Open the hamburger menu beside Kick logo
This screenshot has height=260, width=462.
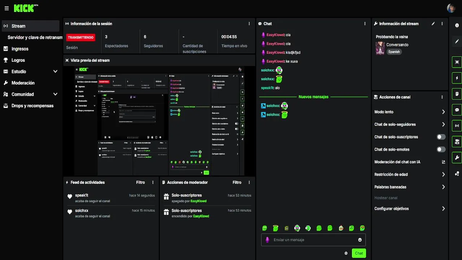(6, 8)
